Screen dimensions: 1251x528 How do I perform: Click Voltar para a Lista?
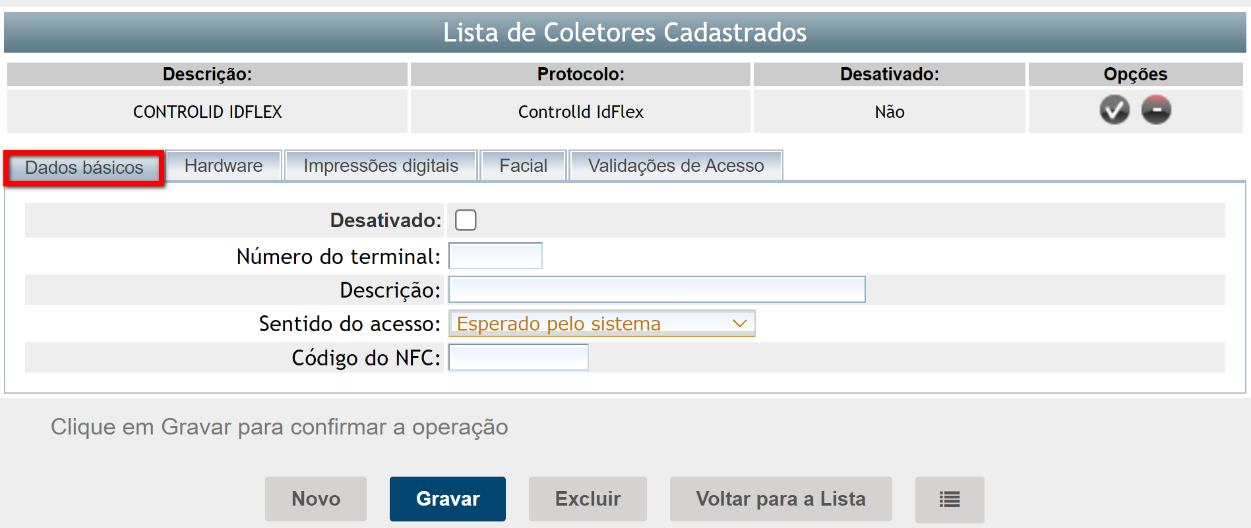[780, 499]
